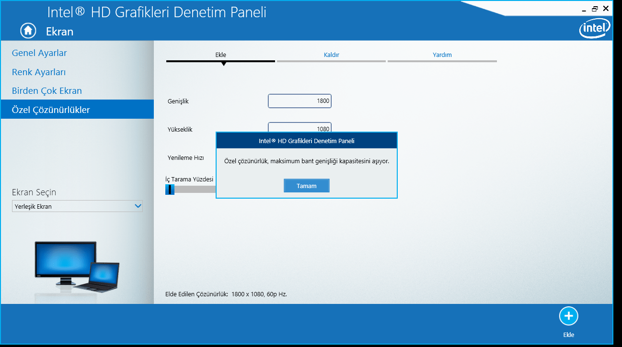Click the round plus Ekle icon
The height and width of the screenshot is (347, 622).
568,316
